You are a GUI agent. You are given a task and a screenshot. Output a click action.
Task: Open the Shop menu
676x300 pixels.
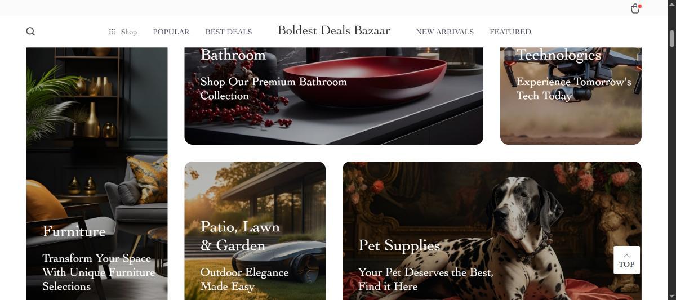point(123,32)
